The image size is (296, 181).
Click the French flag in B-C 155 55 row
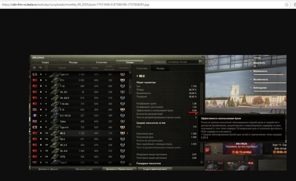[35, 115]
